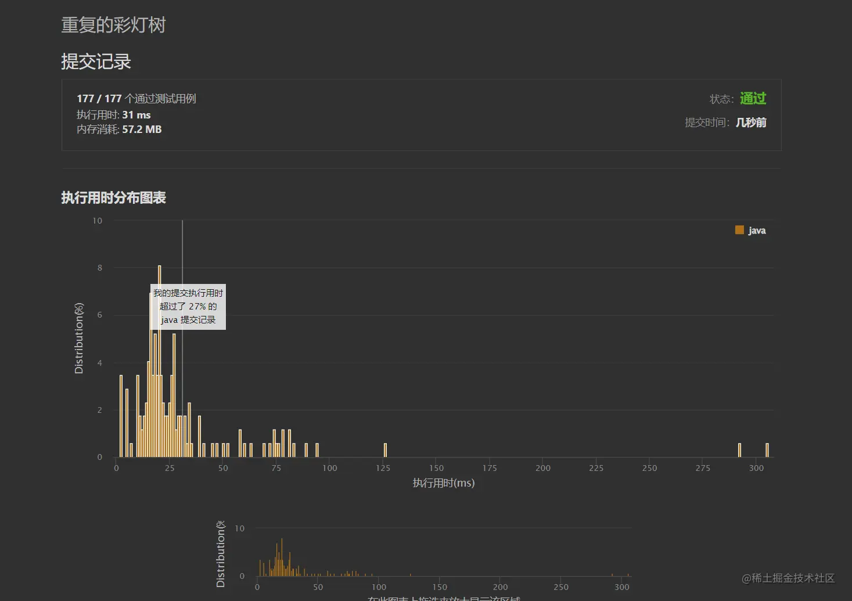Open the problem title 重复的彩灯树
Screen dimensions: 852x601
click(114, 25)
